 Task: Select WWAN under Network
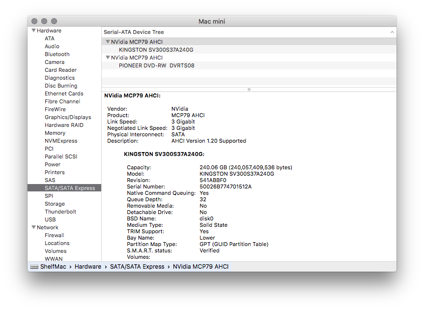click(x=54, y=259)
